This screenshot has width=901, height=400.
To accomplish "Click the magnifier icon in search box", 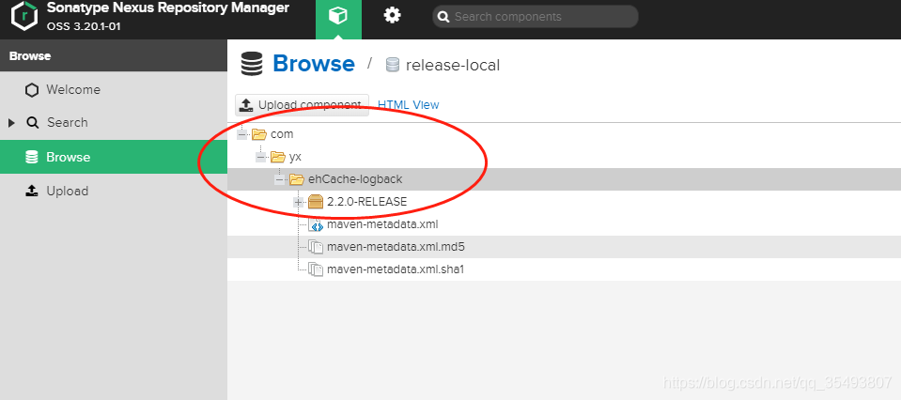I will point(443,17).
